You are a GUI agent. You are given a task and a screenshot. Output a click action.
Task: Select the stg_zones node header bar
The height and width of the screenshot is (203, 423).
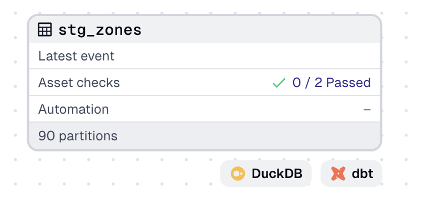(204, 29)
